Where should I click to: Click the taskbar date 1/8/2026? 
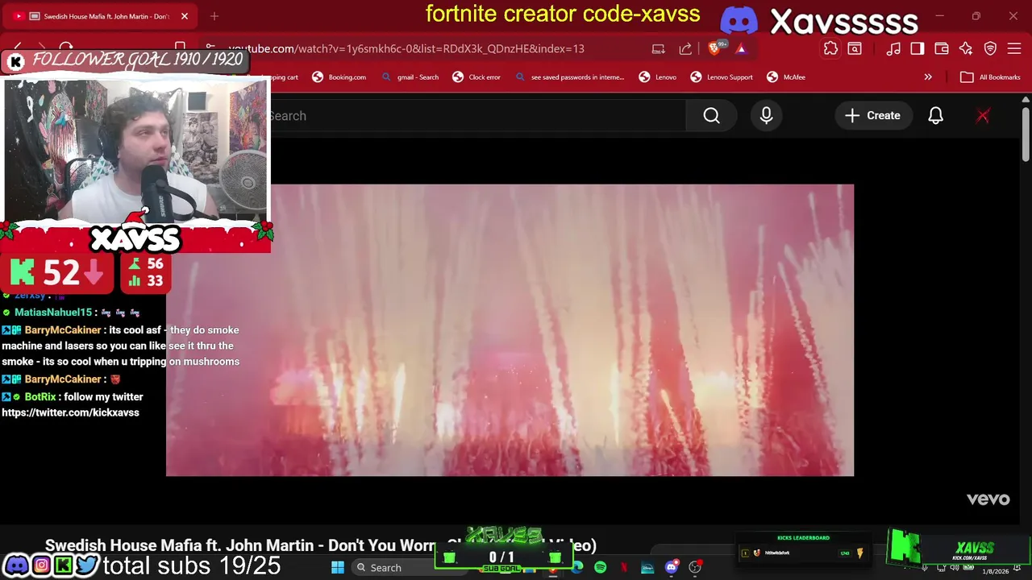click(996, 571)
